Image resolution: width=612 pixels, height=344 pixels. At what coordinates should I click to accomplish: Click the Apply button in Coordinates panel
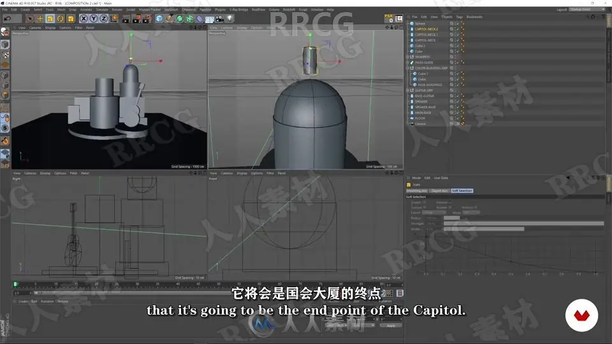click(391, 326)
